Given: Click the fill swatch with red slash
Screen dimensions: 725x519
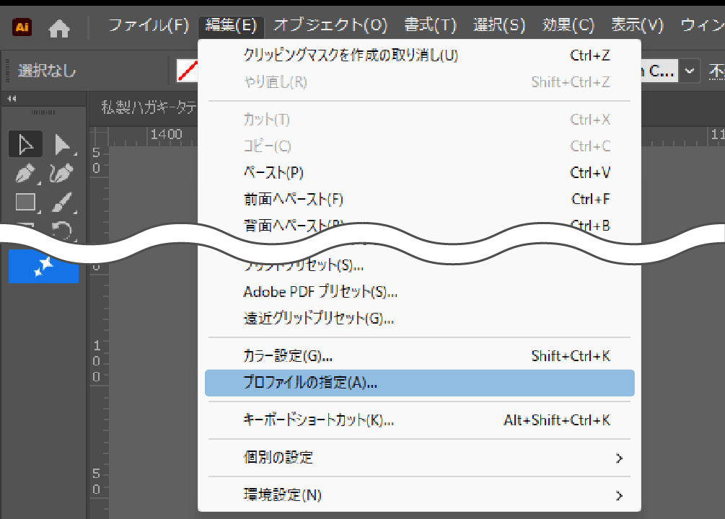Looking at the screenshot, I should click(188, 71).
